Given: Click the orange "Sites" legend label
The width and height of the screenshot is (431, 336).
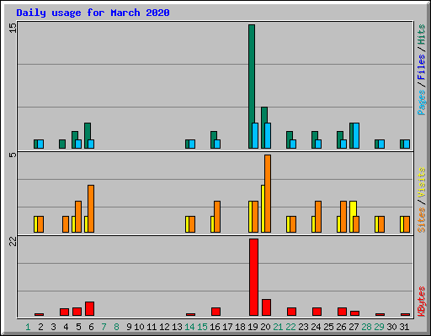Looking at the screenshot, I should (x=421, y=220).
